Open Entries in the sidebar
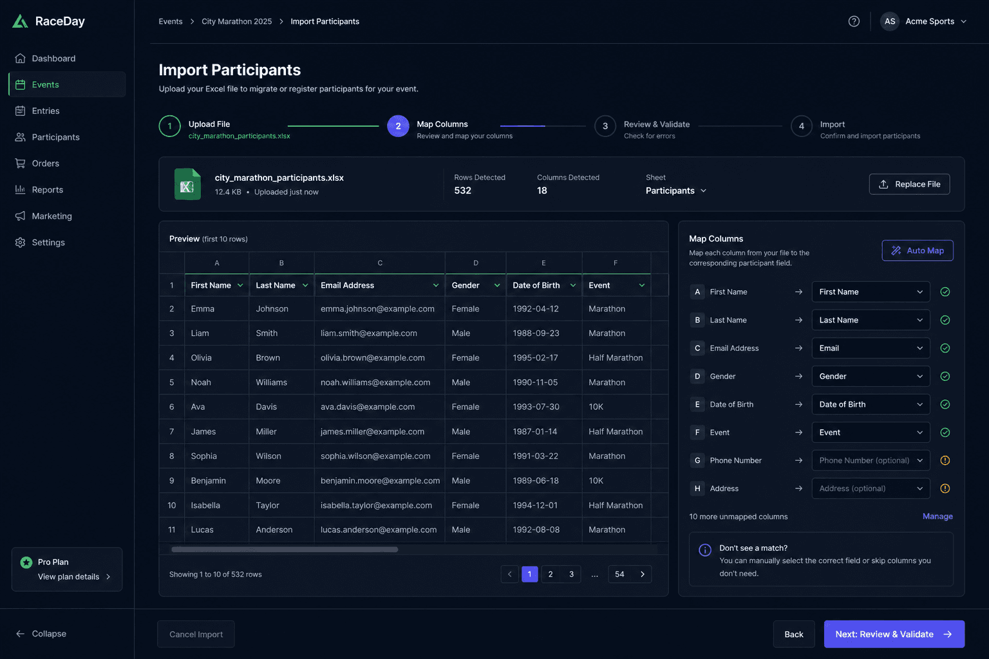 pyautogui.click(x=67, y=111)
